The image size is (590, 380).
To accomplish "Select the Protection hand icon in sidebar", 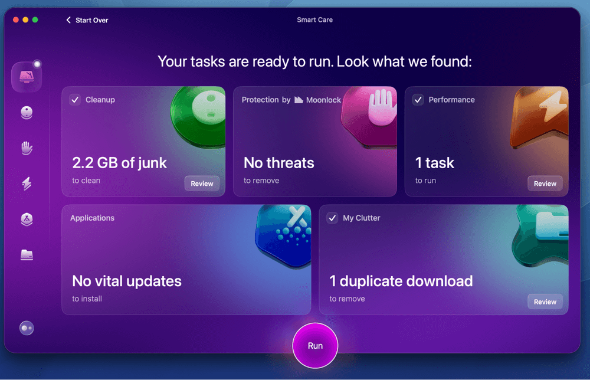I will (x=27, y=148).
